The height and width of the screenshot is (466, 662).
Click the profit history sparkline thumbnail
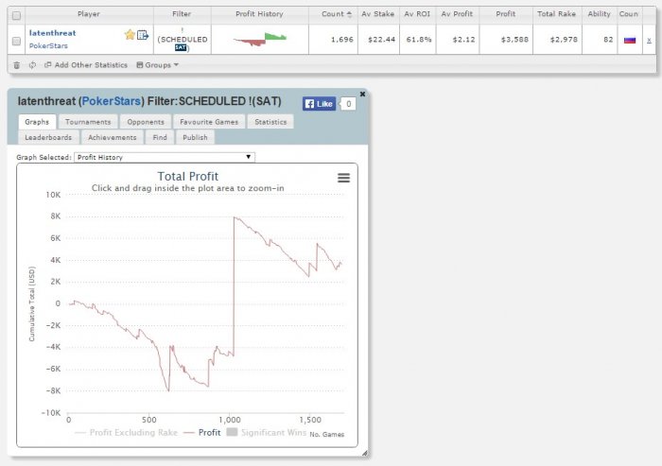click(260, 40)
